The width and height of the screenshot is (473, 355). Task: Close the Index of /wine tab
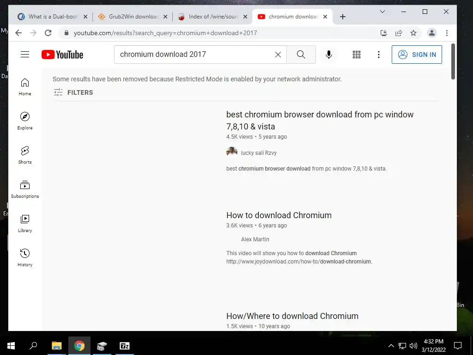click(x=245, y=17)
